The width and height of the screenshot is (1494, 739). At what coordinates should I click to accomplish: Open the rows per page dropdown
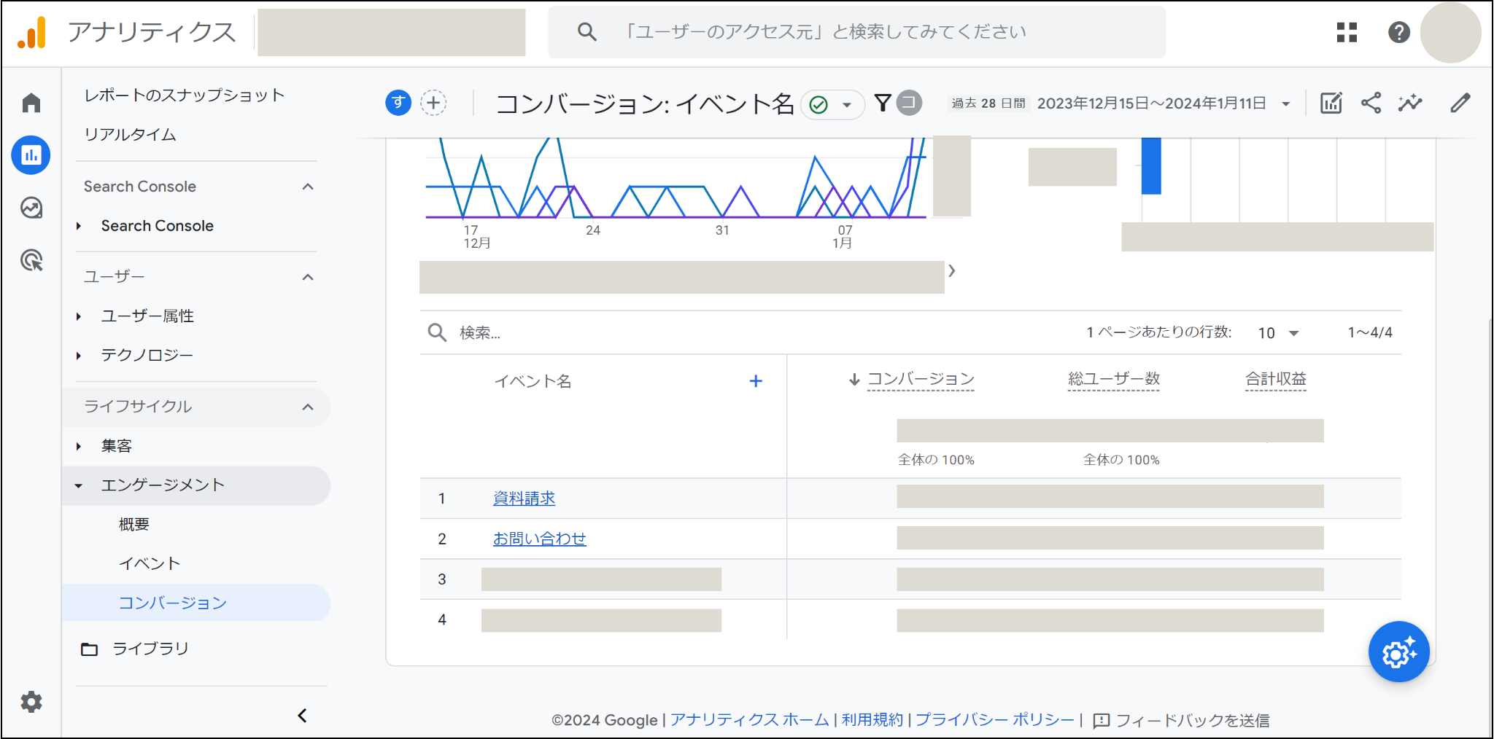[1279, 333]
